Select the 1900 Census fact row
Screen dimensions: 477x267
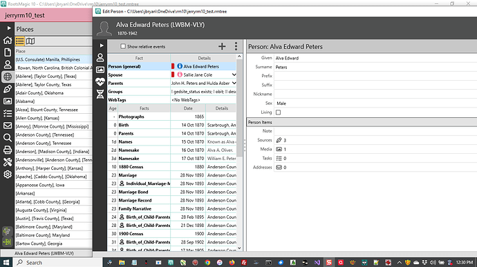coord(172,234)
